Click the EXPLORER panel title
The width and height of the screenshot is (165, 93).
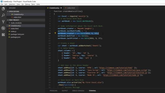(x=12, y=8)
